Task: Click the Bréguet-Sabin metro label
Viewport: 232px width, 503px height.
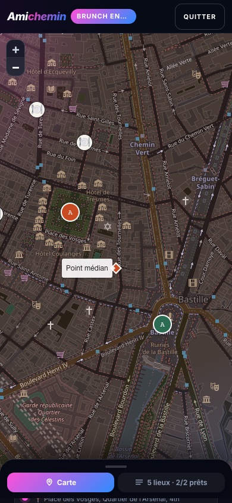Action: coord(205,182)
